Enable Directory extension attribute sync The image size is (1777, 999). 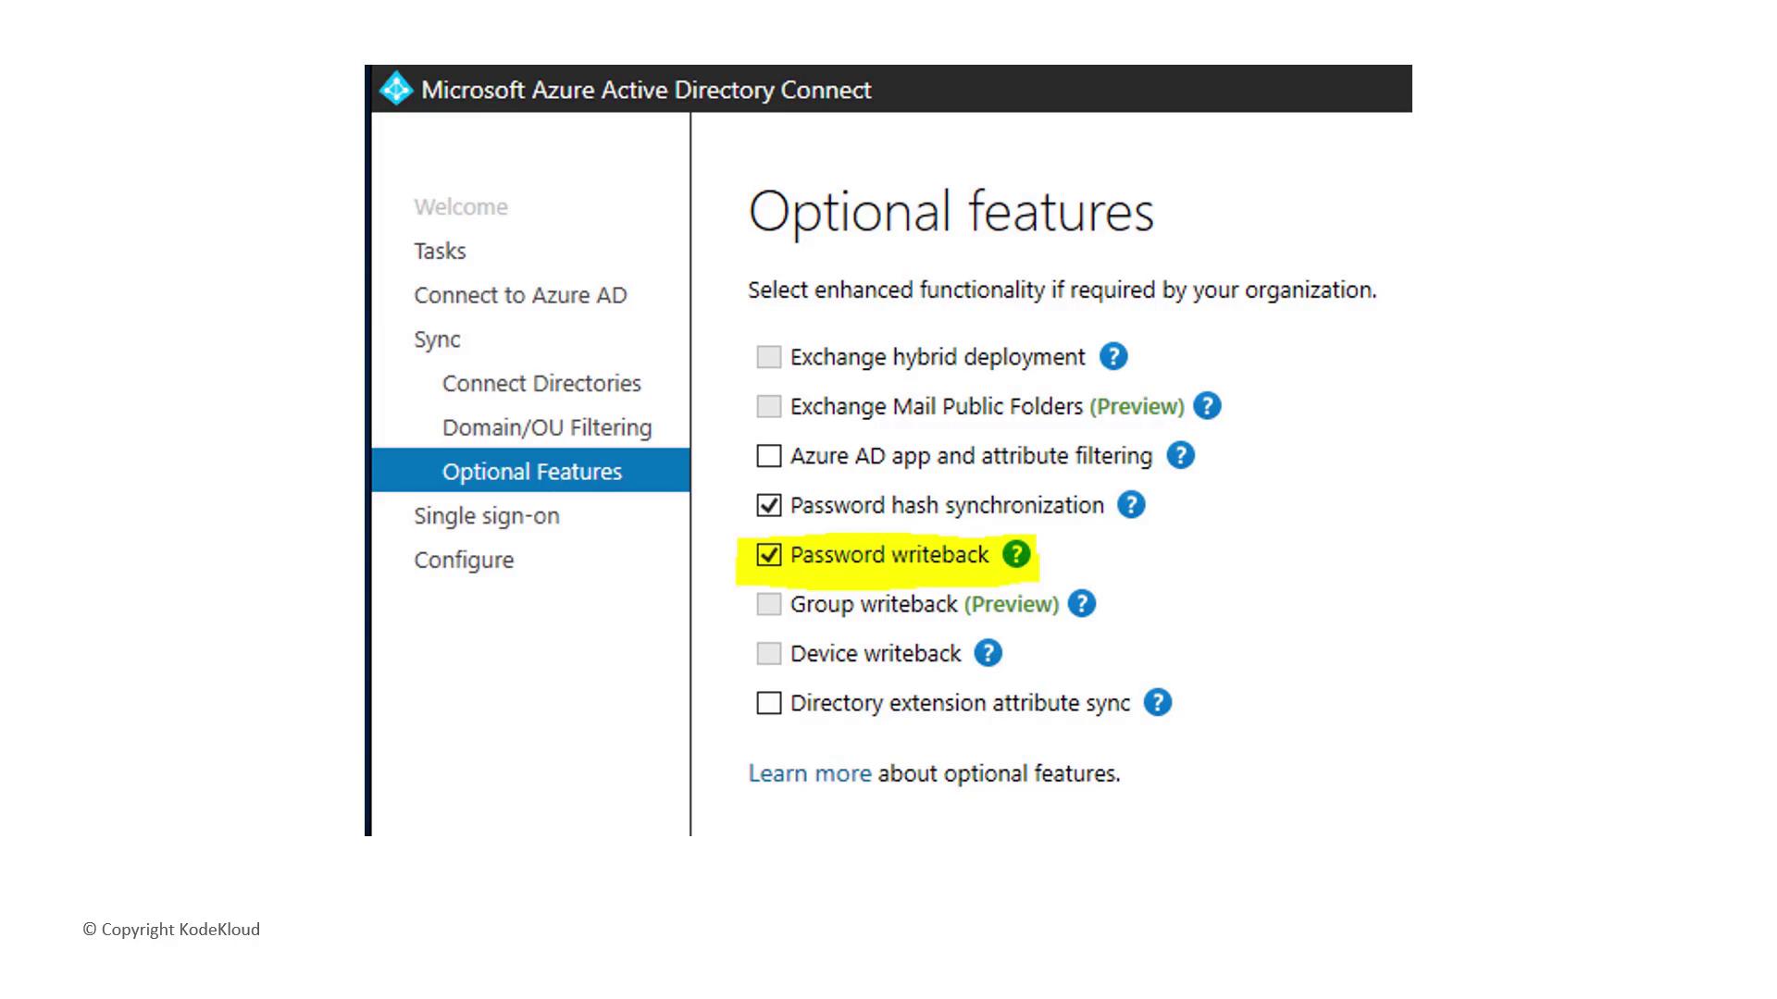coord(768,703)
